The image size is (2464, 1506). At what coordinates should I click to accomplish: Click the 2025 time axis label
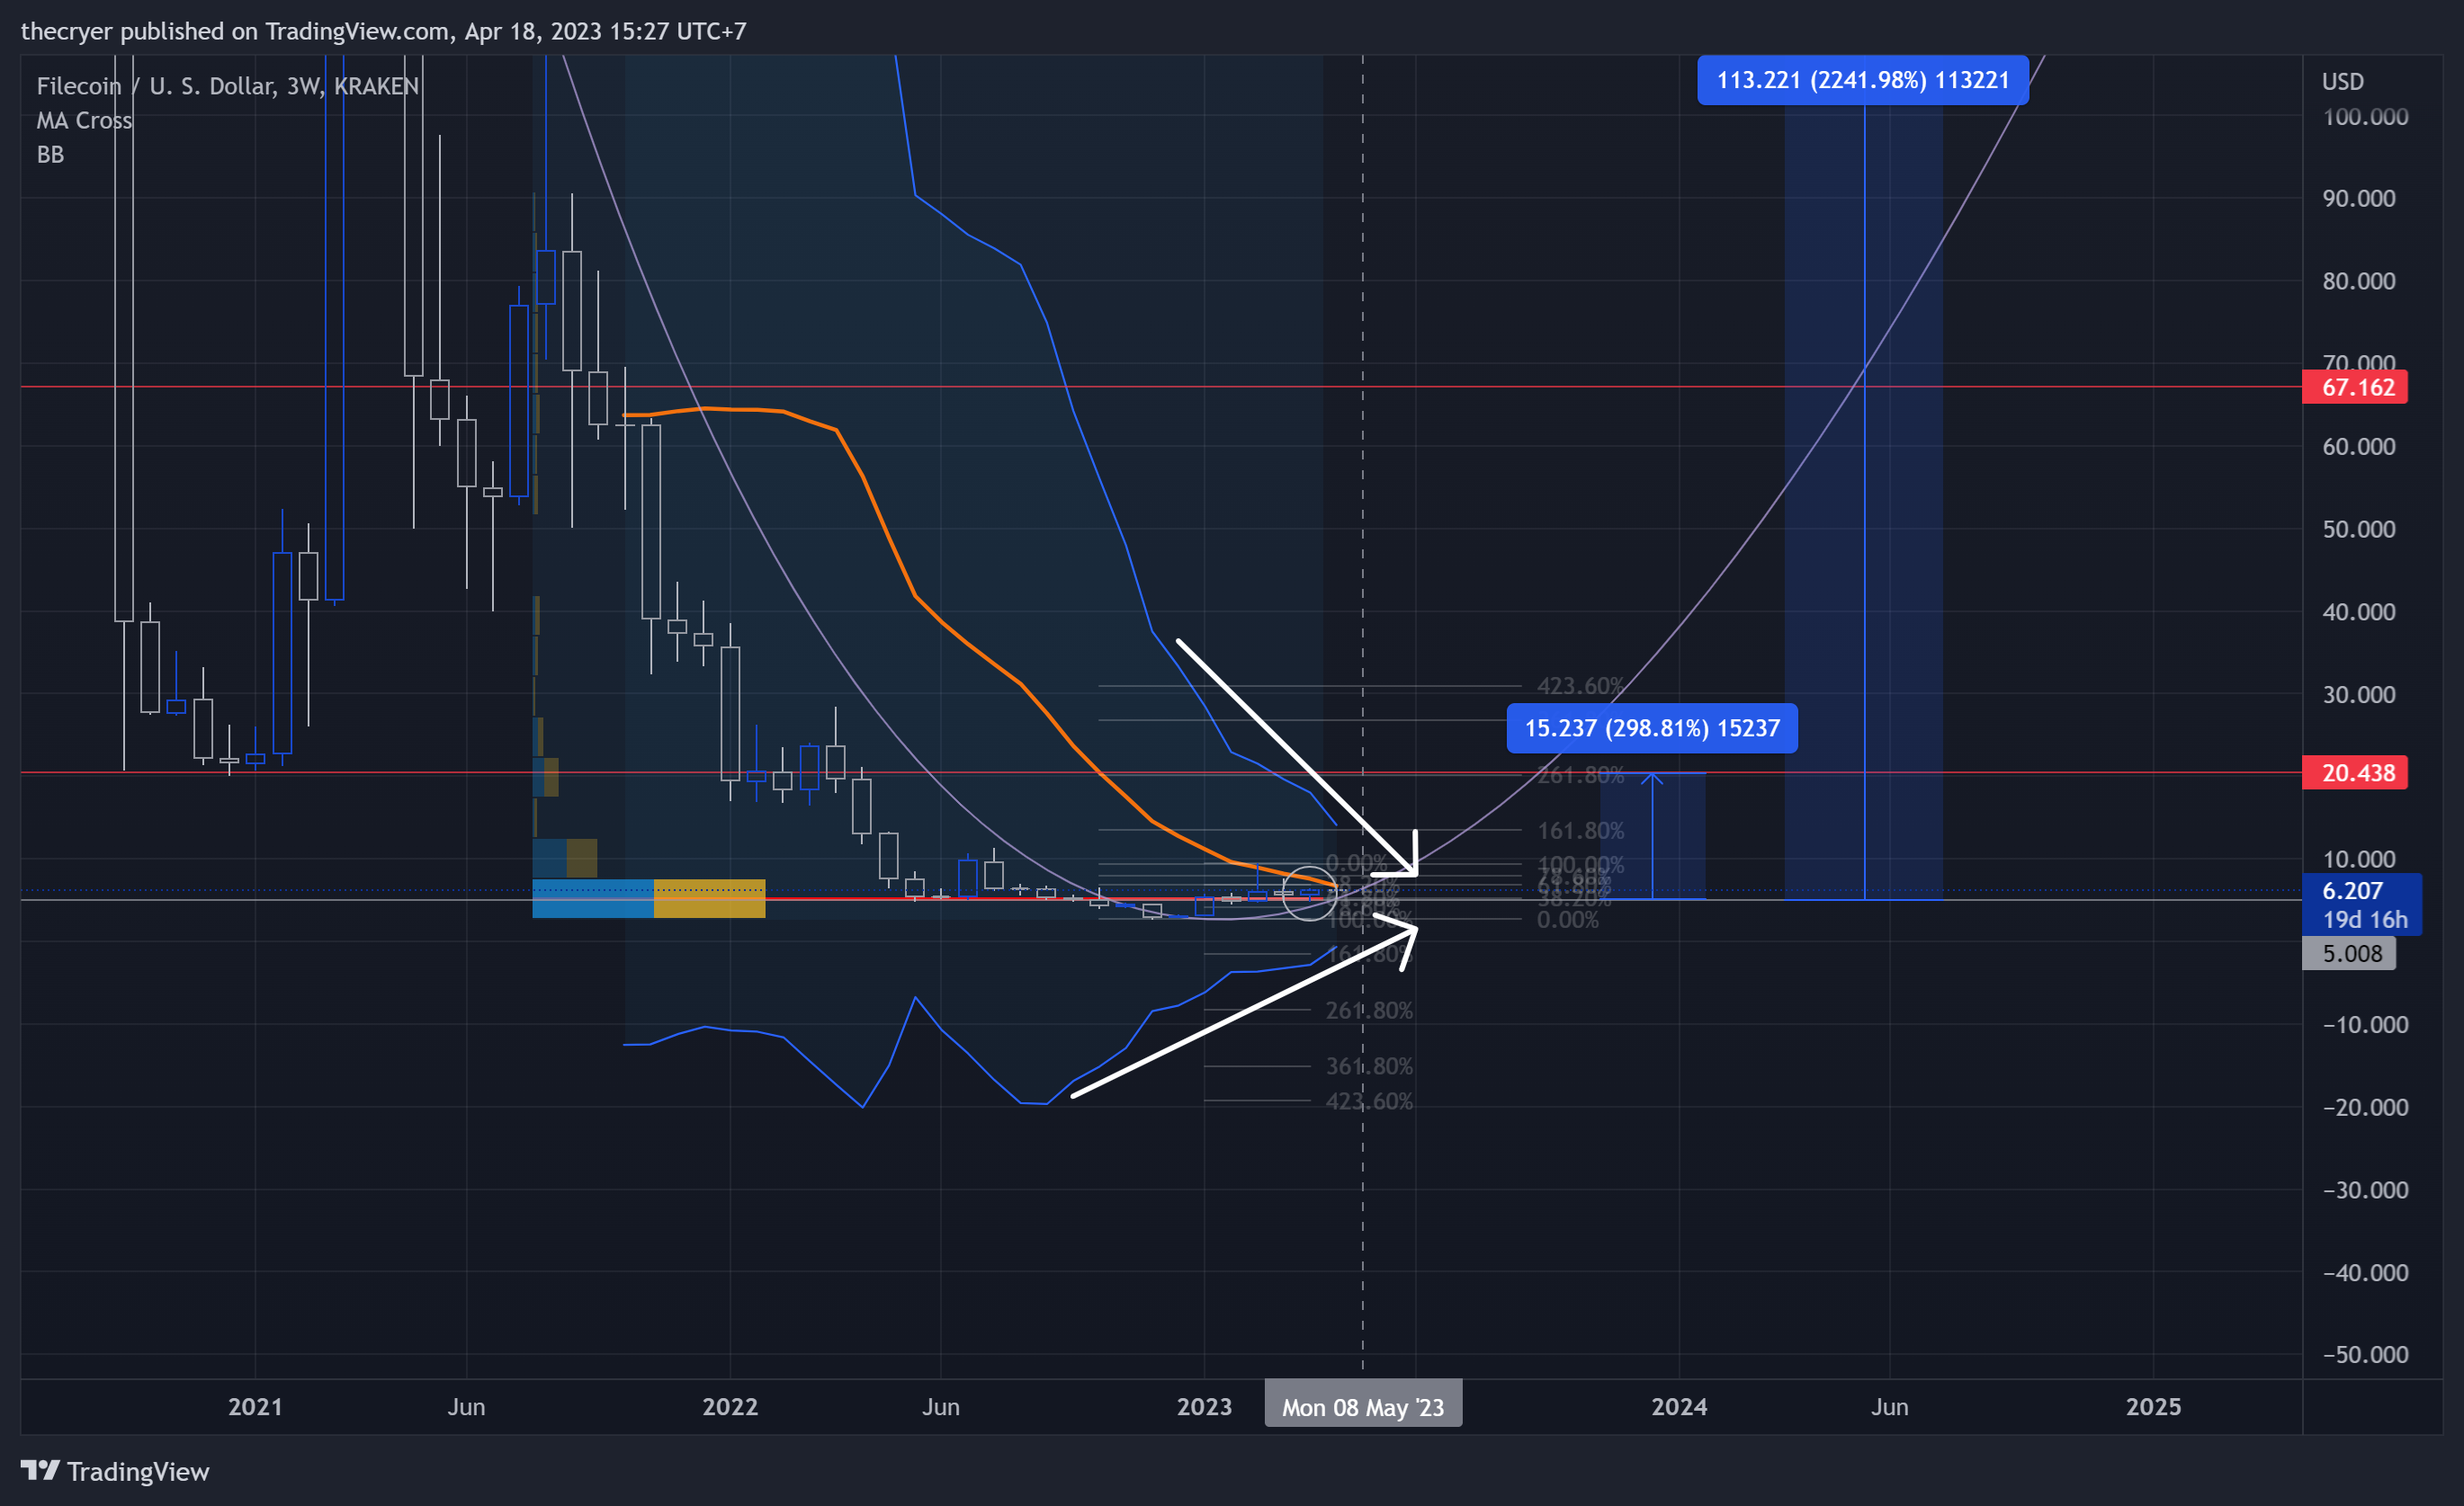2153,1407
